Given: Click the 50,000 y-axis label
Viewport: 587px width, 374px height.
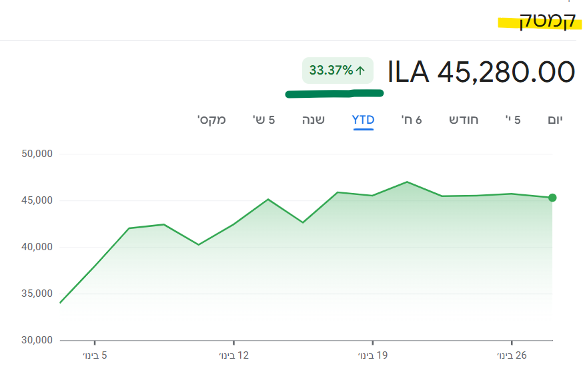Looking at the screenshot, I should click(37, 154).
